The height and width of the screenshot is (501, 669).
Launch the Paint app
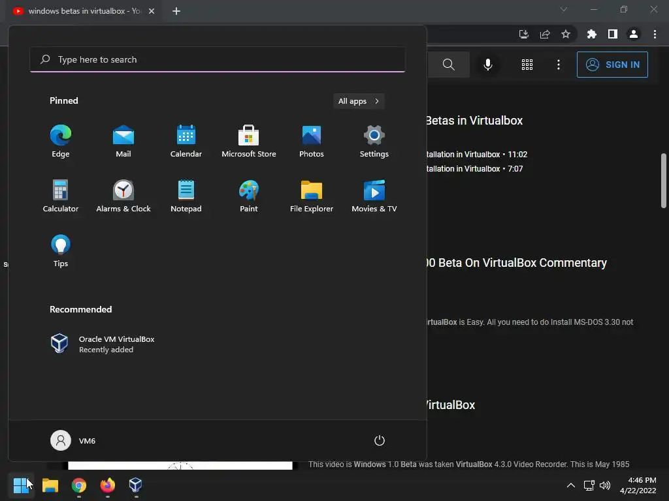(249, 196)
